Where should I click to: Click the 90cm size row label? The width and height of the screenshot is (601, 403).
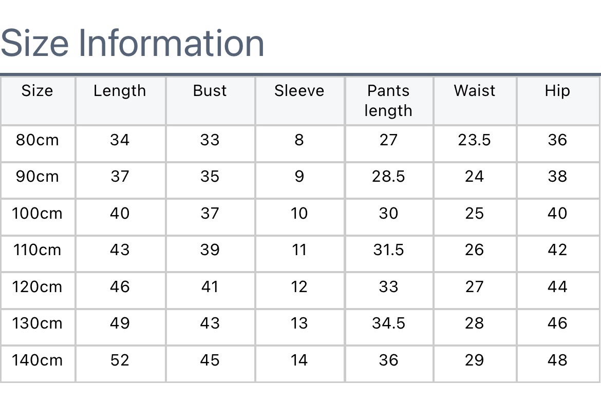coord(37,177)
